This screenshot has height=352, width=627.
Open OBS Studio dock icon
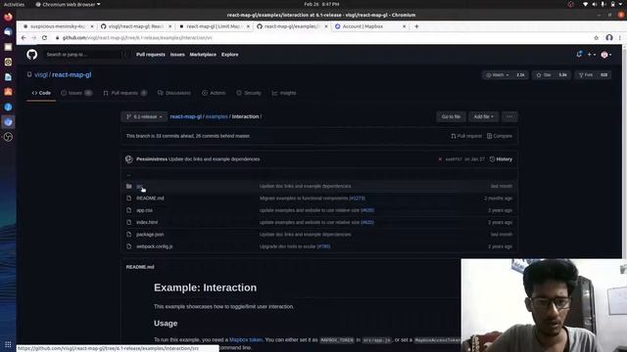point(8,137)
